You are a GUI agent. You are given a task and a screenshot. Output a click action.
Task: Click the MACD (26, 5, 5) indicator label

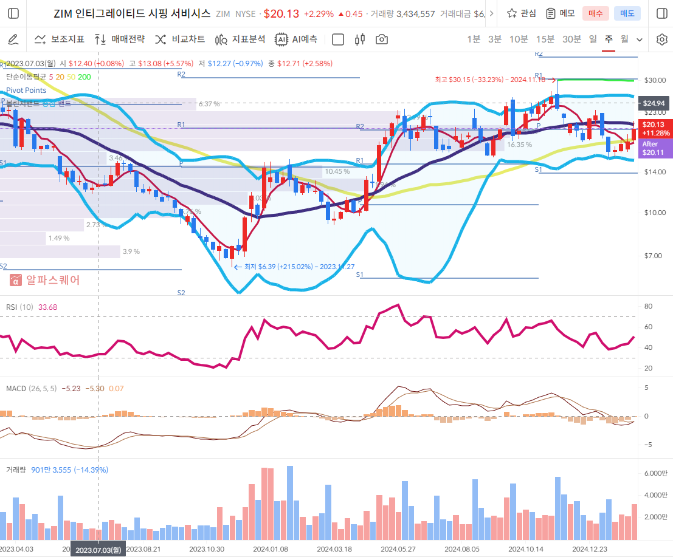[x=32, y=389]
